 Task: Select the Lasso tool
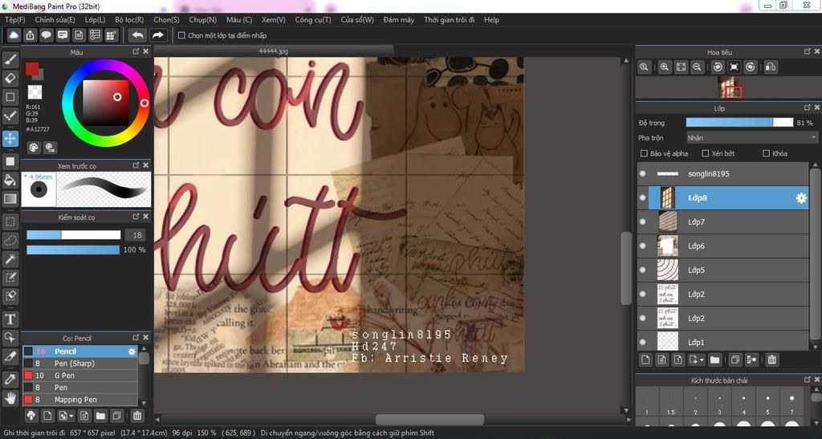(10, 241)
